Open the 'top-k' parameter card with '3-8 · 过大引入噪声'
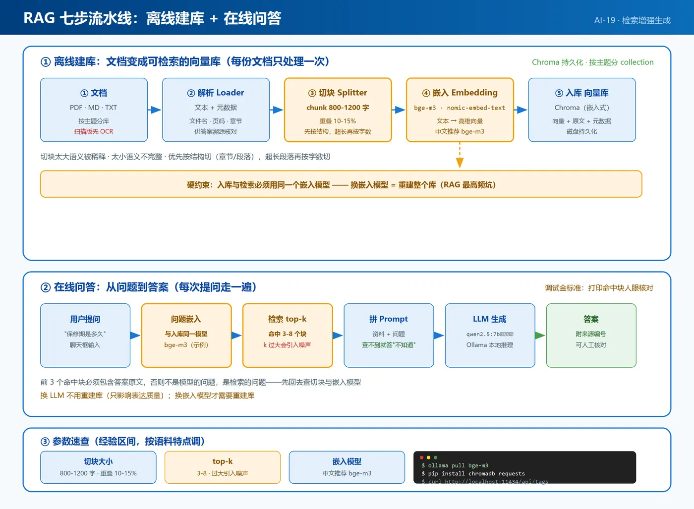The width and height of the screenshot is (694, 509). [223, 467]
